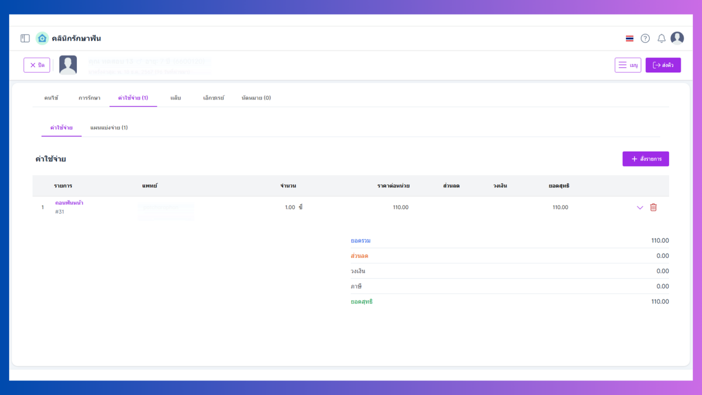Click the ยอดสุทธิ column header
This screenshot has height=395, width=702.
pyautogui.click(x=559, y=186)
